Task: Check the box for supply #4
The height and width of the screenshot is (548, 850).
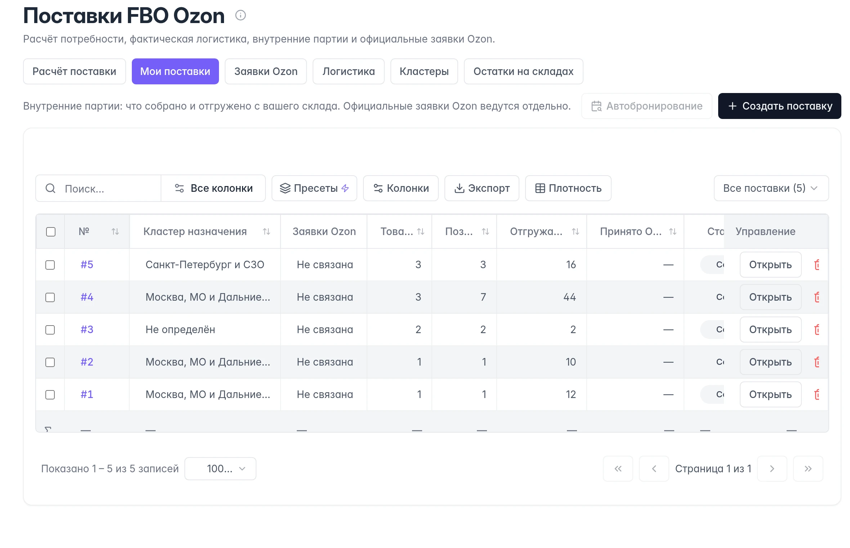Action: 50,297
